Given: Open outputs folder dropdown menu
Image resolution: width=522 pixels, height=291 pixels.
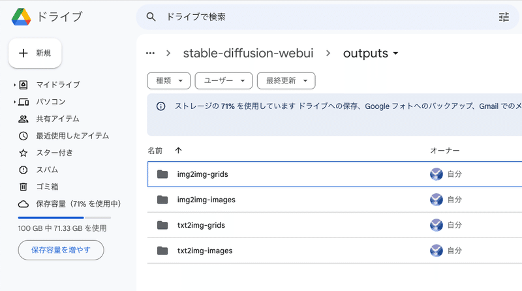Looking at the screenshot, I should 396,54.
